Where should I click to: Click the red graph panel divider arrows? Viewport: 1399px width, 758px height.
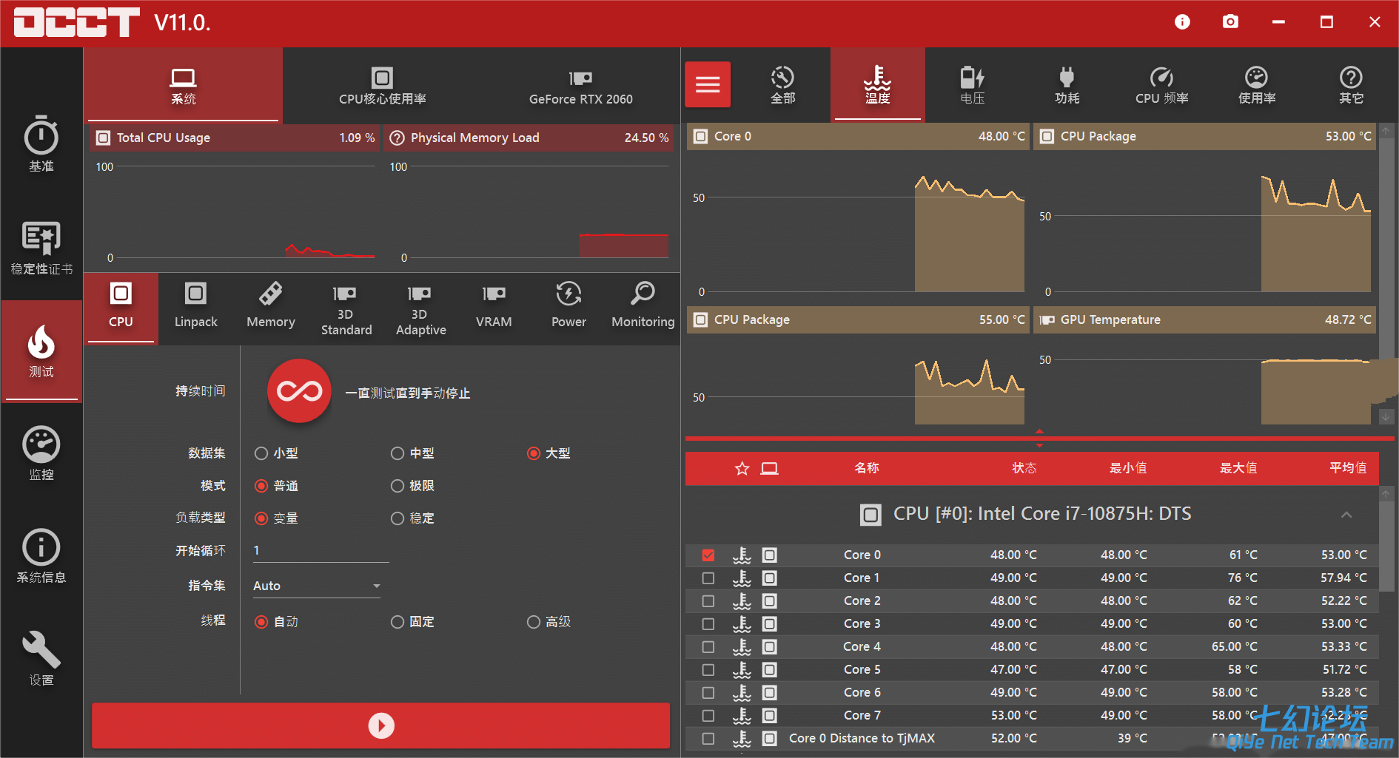point(1039,438)
